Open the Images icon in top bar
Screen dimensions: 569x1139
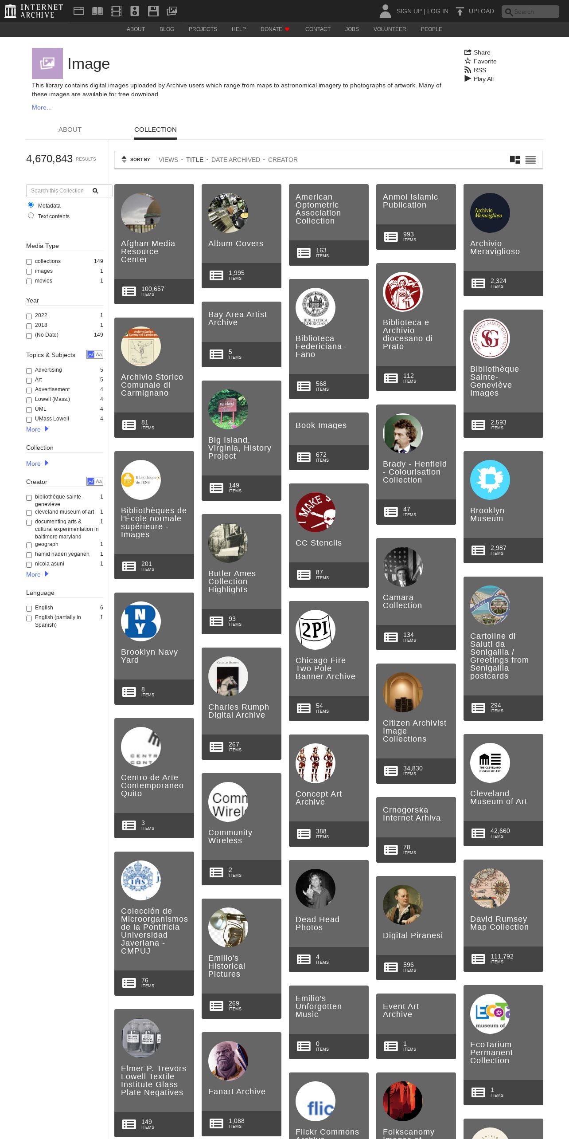coord(172,11)
